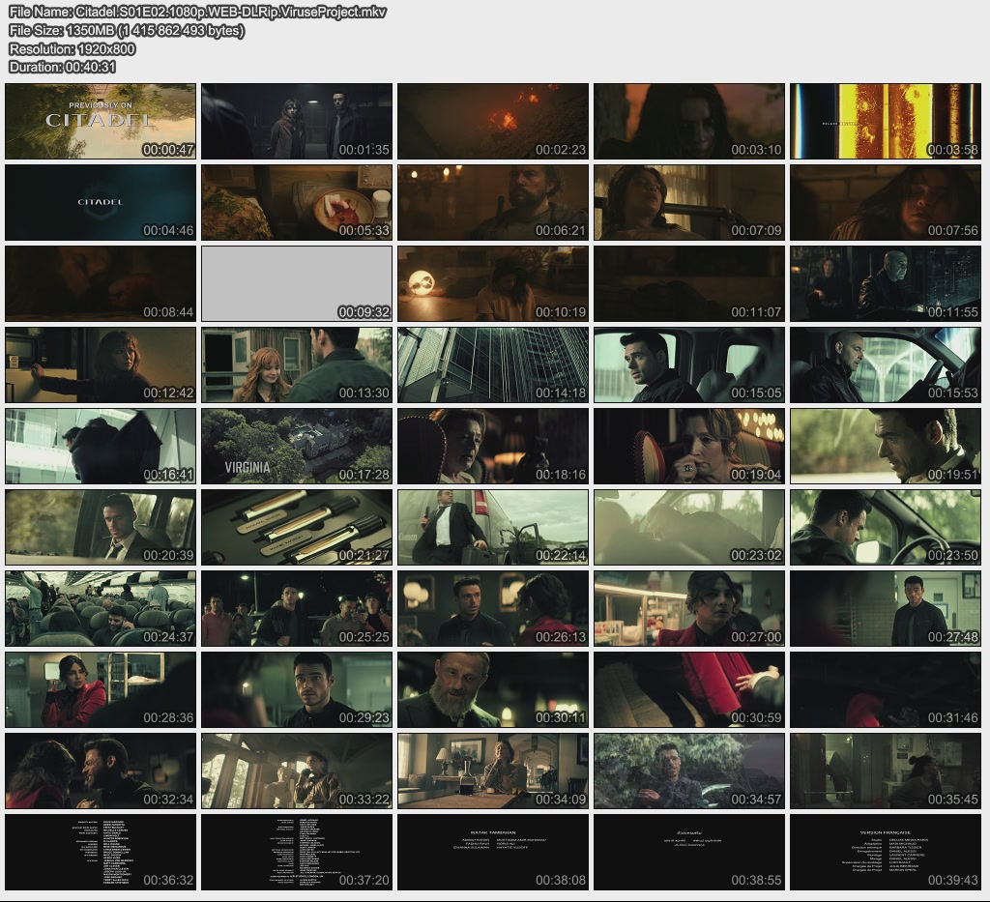The height and width of the screenshot is (902, 990).
Task: Select the thumbnail at 00:30:11
Action: tap(493, 689)
